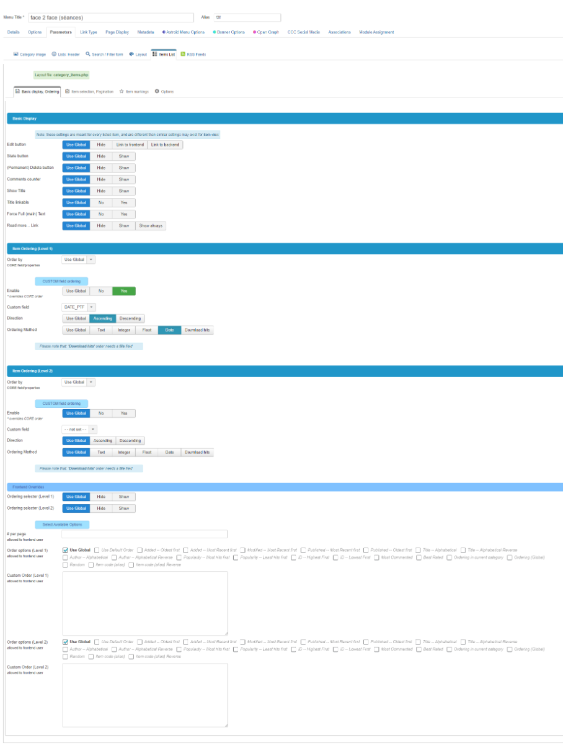Click the Custom Order (Level 2) text area
This screenshot has height=745, width=563.
[x=145, y=695]
